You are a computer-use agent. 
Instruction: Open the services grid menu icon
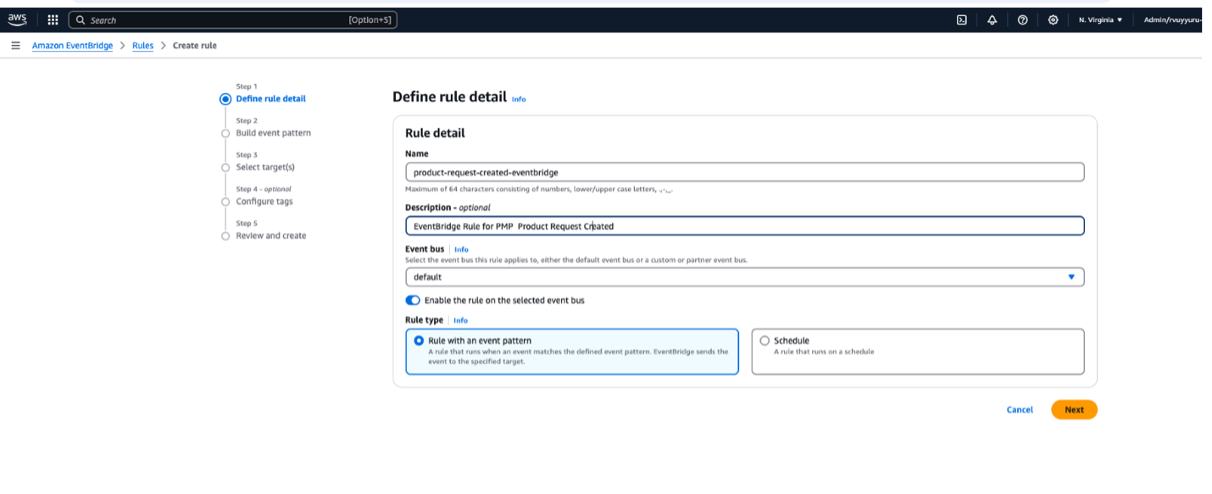[53, 19]
